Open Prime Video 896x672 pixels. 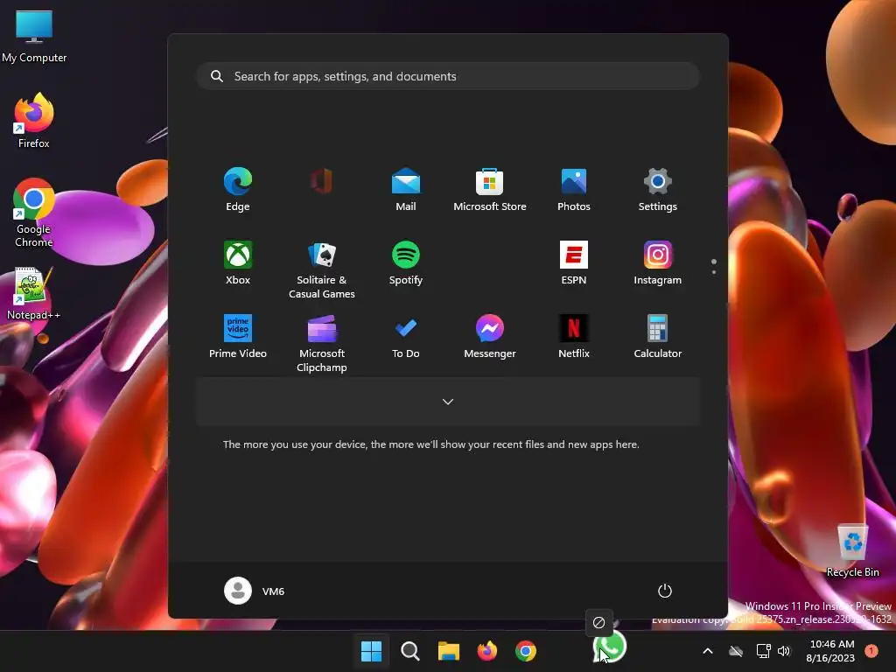238,337
